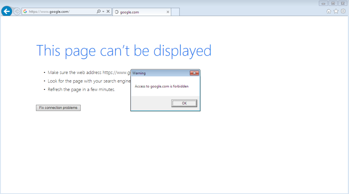This screenshot has height=194, width=349.
Task: Close the google.com tab
Action: [x=168, y=12]
